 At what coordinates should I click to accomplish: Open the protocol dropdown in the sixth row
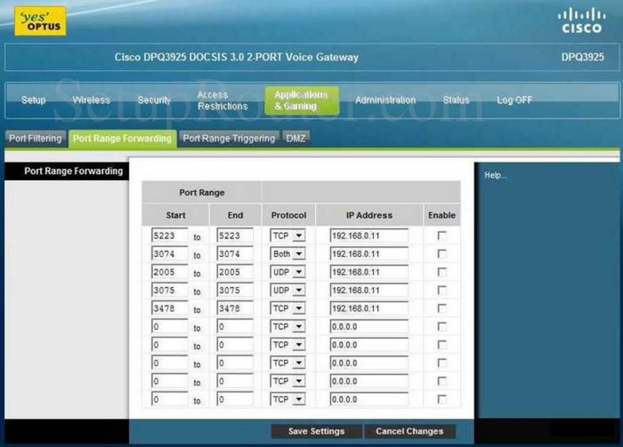[x=288, y=326]
